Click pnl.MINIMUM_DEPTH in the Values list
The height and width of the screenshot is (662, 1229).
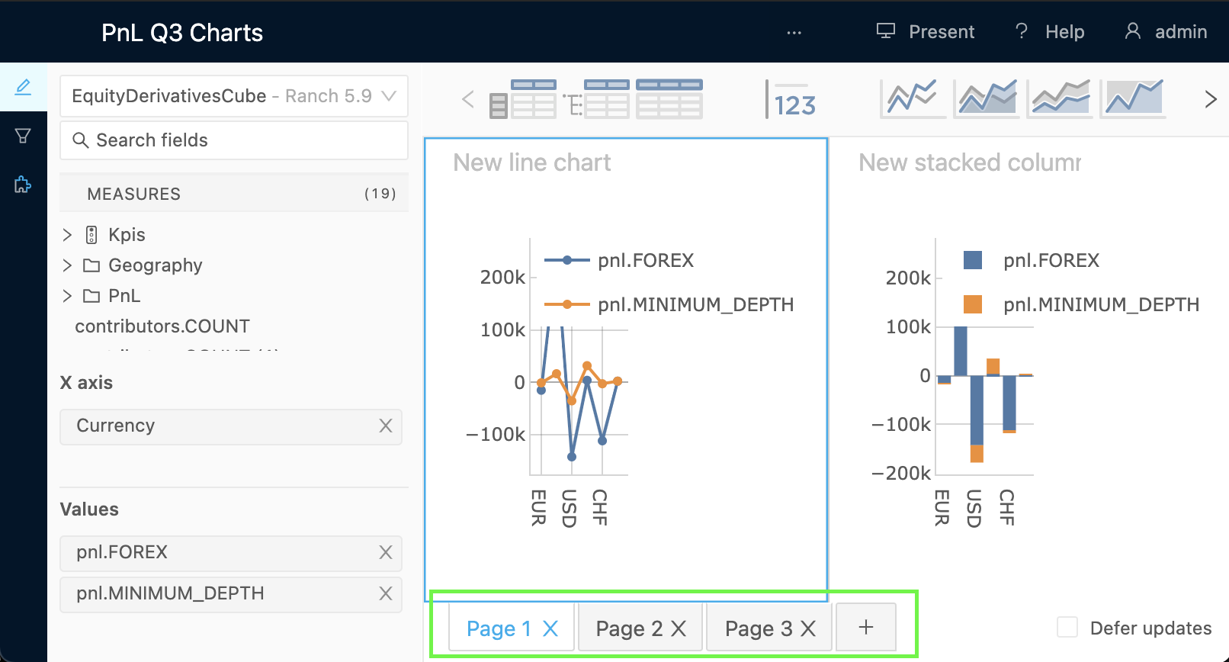coord(231,594)
